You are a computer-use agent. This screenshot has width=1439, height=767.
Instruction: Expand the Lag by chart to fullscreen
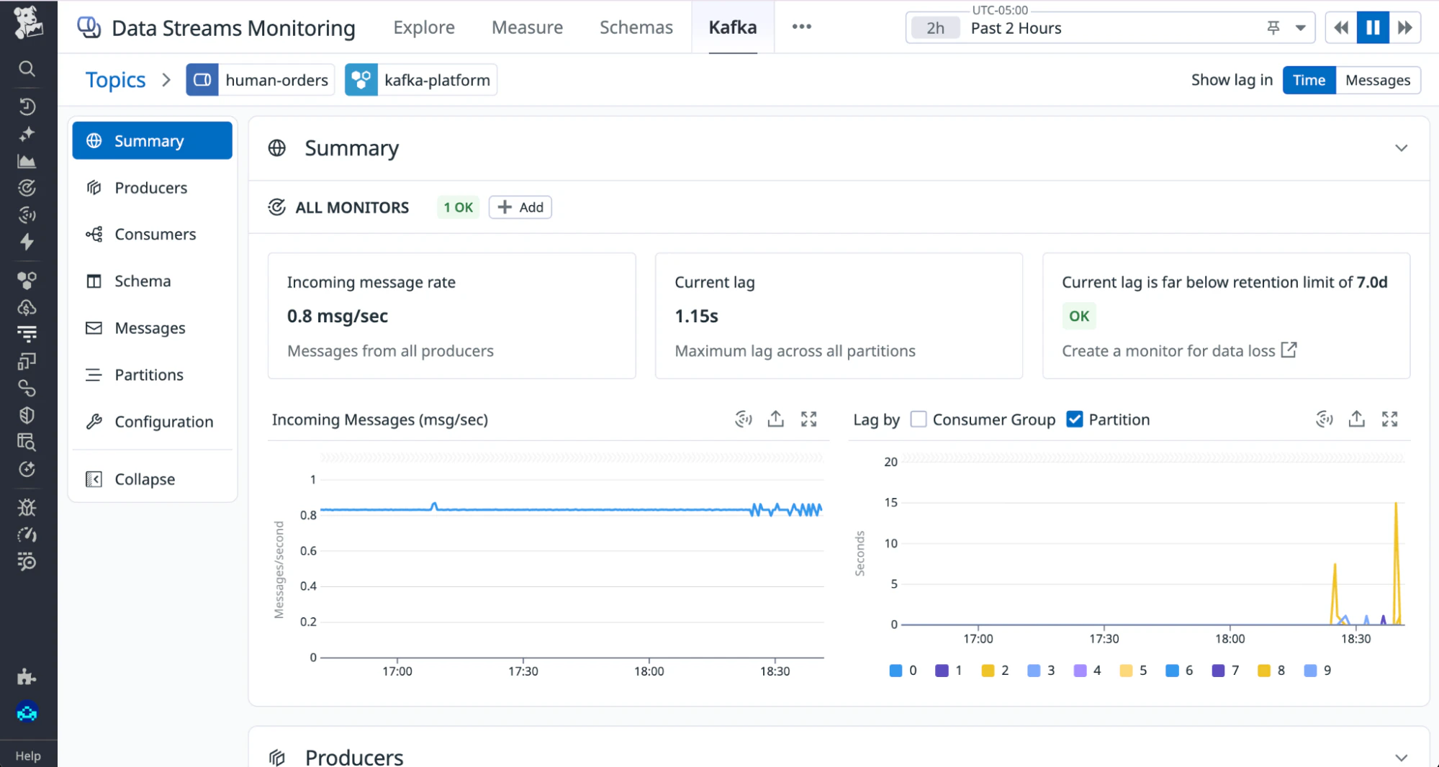tap(1389, 419)
